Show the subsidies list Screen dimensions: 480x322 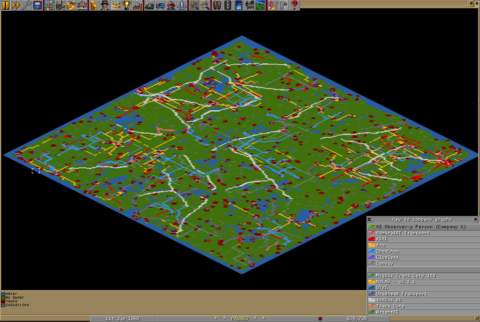click(x=71, y=5)
